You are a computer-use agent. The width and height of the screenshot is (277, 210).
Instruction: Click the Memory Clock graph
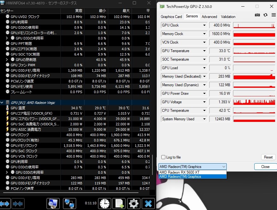(x=254, y=34)
